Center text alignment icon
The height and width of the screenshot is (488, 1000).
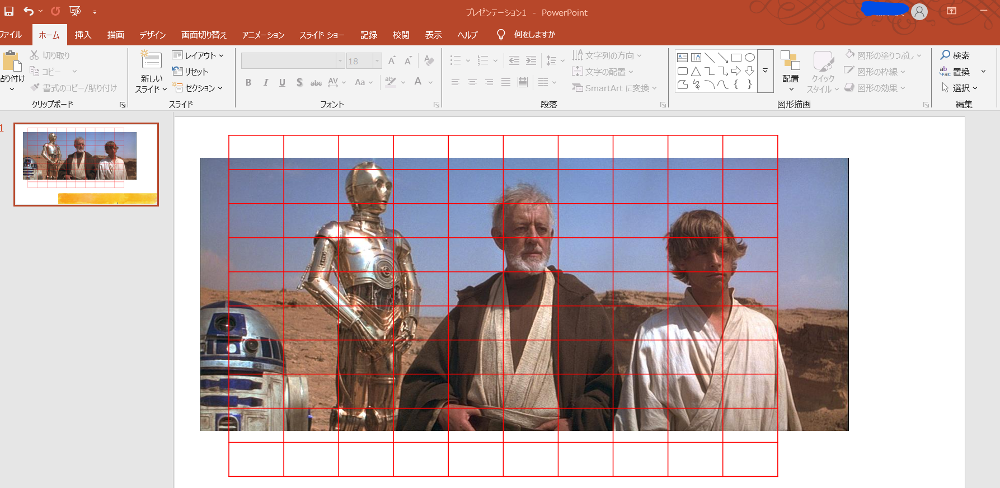point(472,82)
